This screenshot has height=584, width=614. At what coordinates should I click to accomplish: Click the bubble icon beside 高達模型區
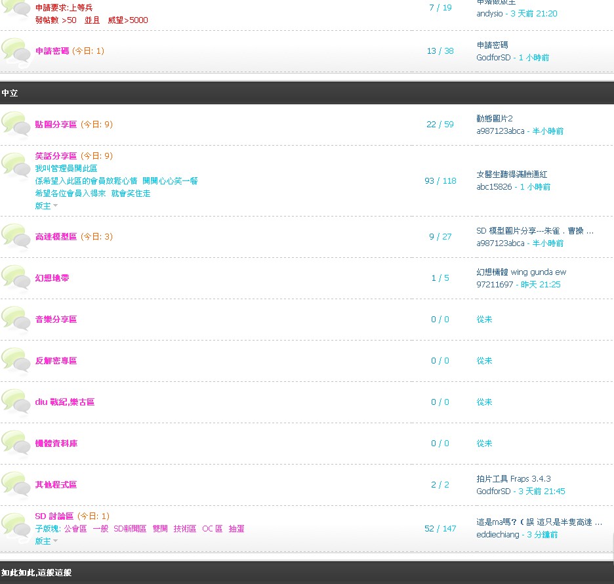click(x=16, y=236)
